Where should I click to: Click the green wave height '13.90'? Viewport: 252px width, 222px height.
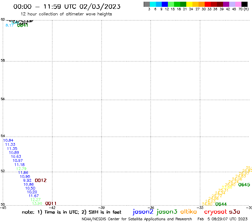37,204
